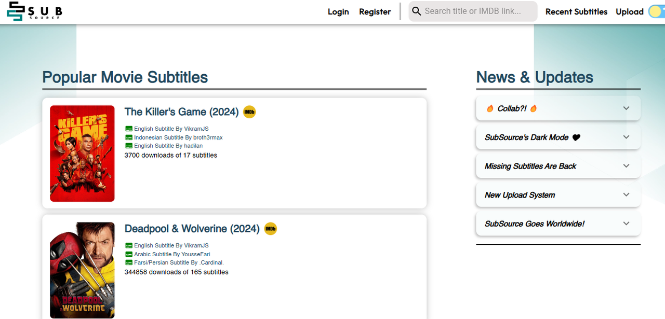The height and width of the screenshot is (319, 665).
Task: Expand Missing Subtitles Are Back chevron
Action: (x=626, y=166)
